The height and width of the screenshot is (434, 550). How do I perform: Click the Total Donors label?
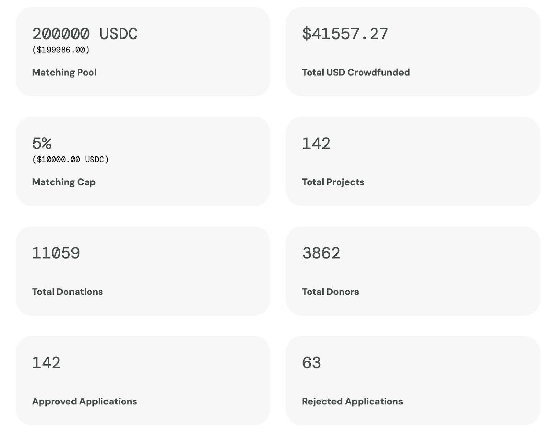click(x=330, y=292)
